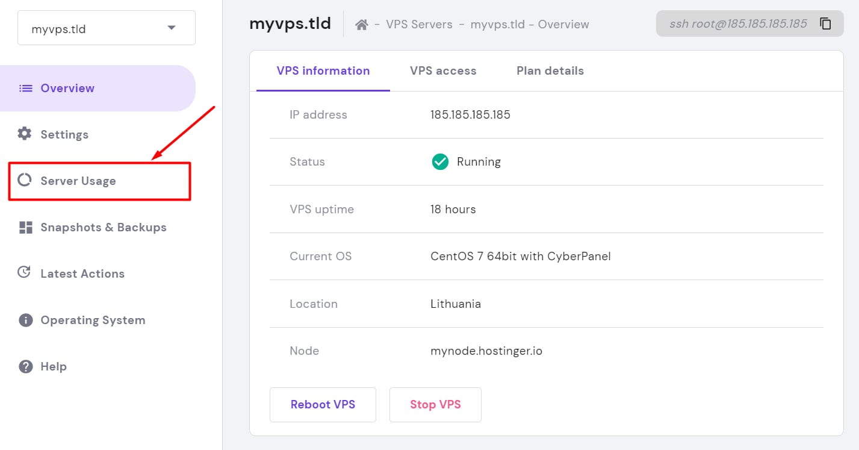Expand server selector using the arrow
Image resolution: width=859 pixels, height=450 pixels.
(x=172, y=28)
